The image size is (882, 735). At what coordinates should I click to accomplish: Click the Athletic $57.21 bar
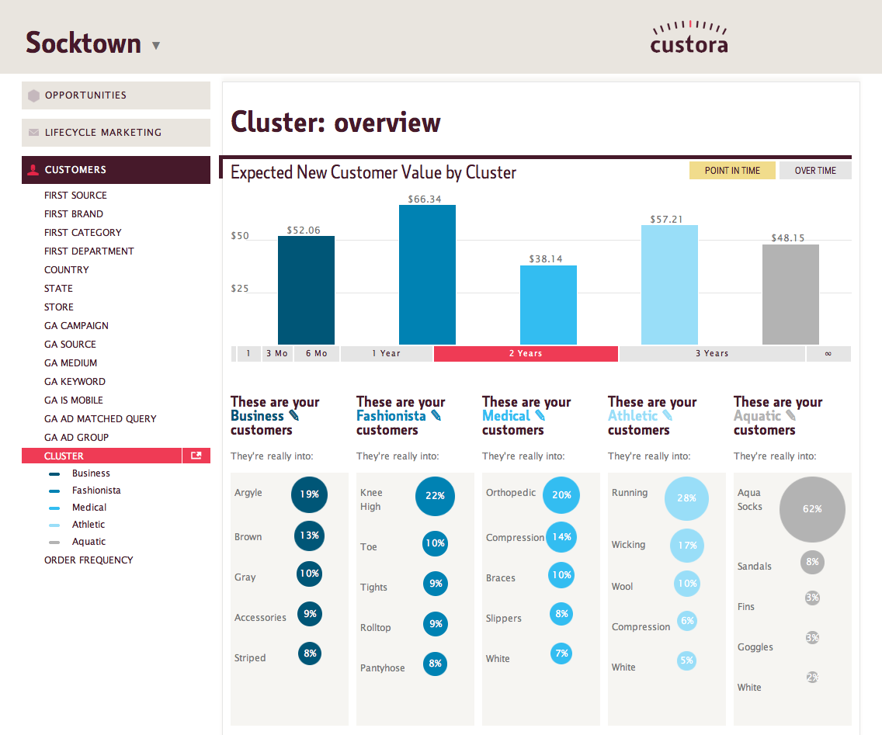point(669,285)
